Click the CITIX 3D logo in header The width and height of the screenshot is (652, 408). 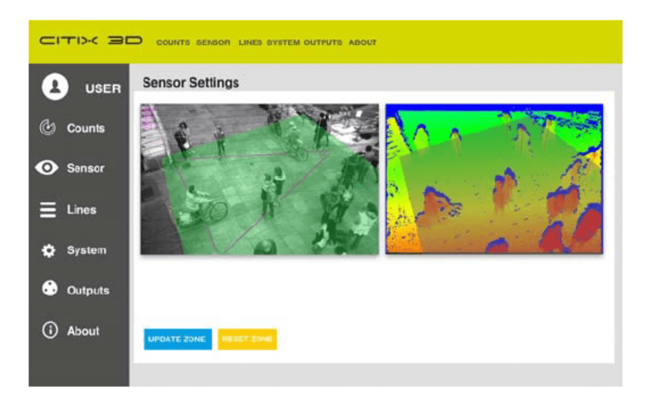[x=91, y=42]
